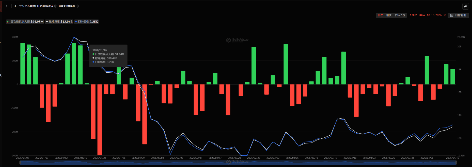Click the calendar icon in 日付範囲 button
Screen dimensions: 472x167
452,15
